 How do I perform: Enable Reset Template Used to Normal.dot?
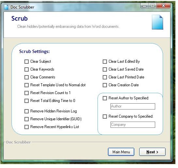26,85
